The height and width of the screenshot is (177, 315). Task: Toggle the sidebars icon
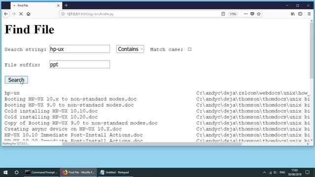[x=300, y=14]
